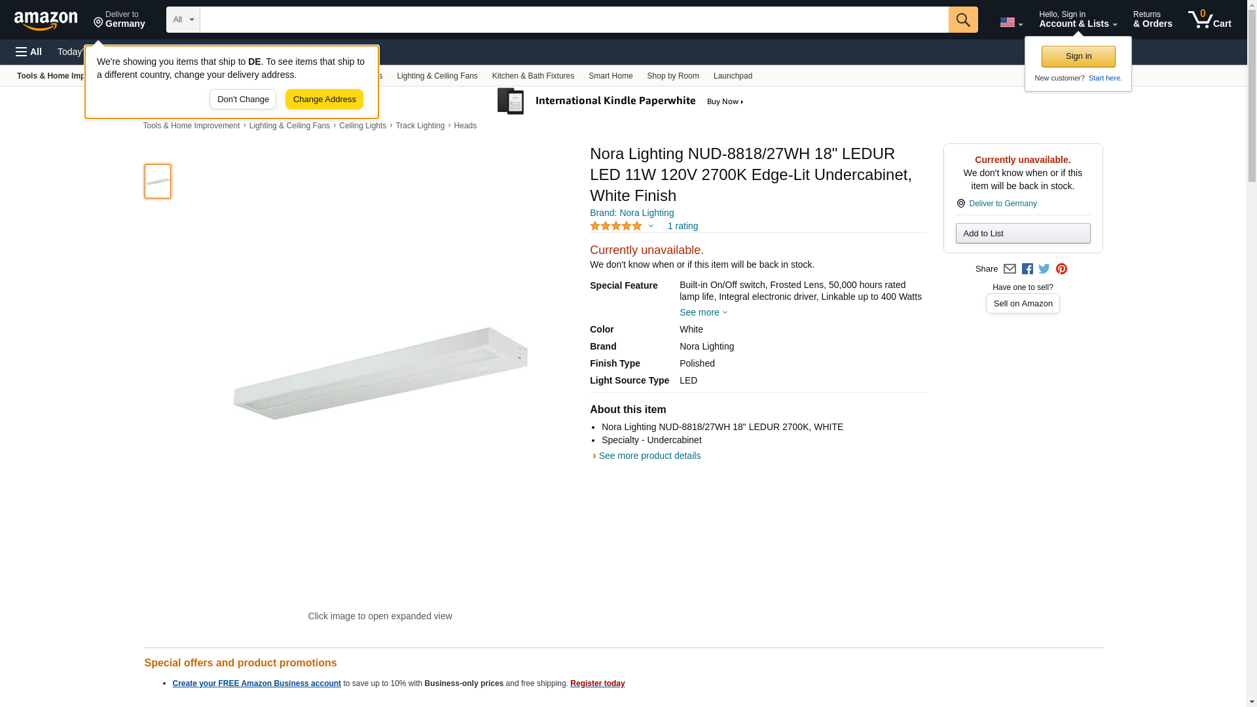Screen dimensions: 1257x707
Task: Select the product image thumbnail
Action: [x=158, y=181]
